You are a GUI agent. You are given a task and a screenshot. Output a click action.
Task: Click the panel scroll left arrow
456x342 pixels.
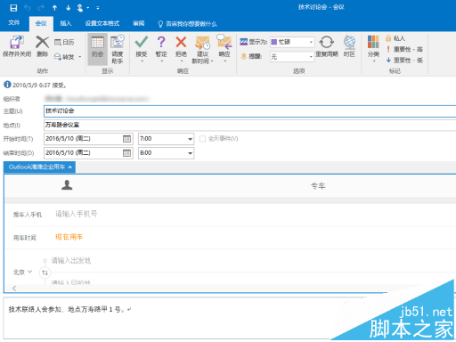click(14, 289)
